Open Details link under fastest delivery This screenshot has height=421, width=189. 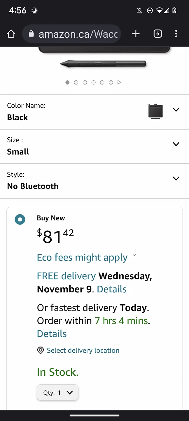52,334
